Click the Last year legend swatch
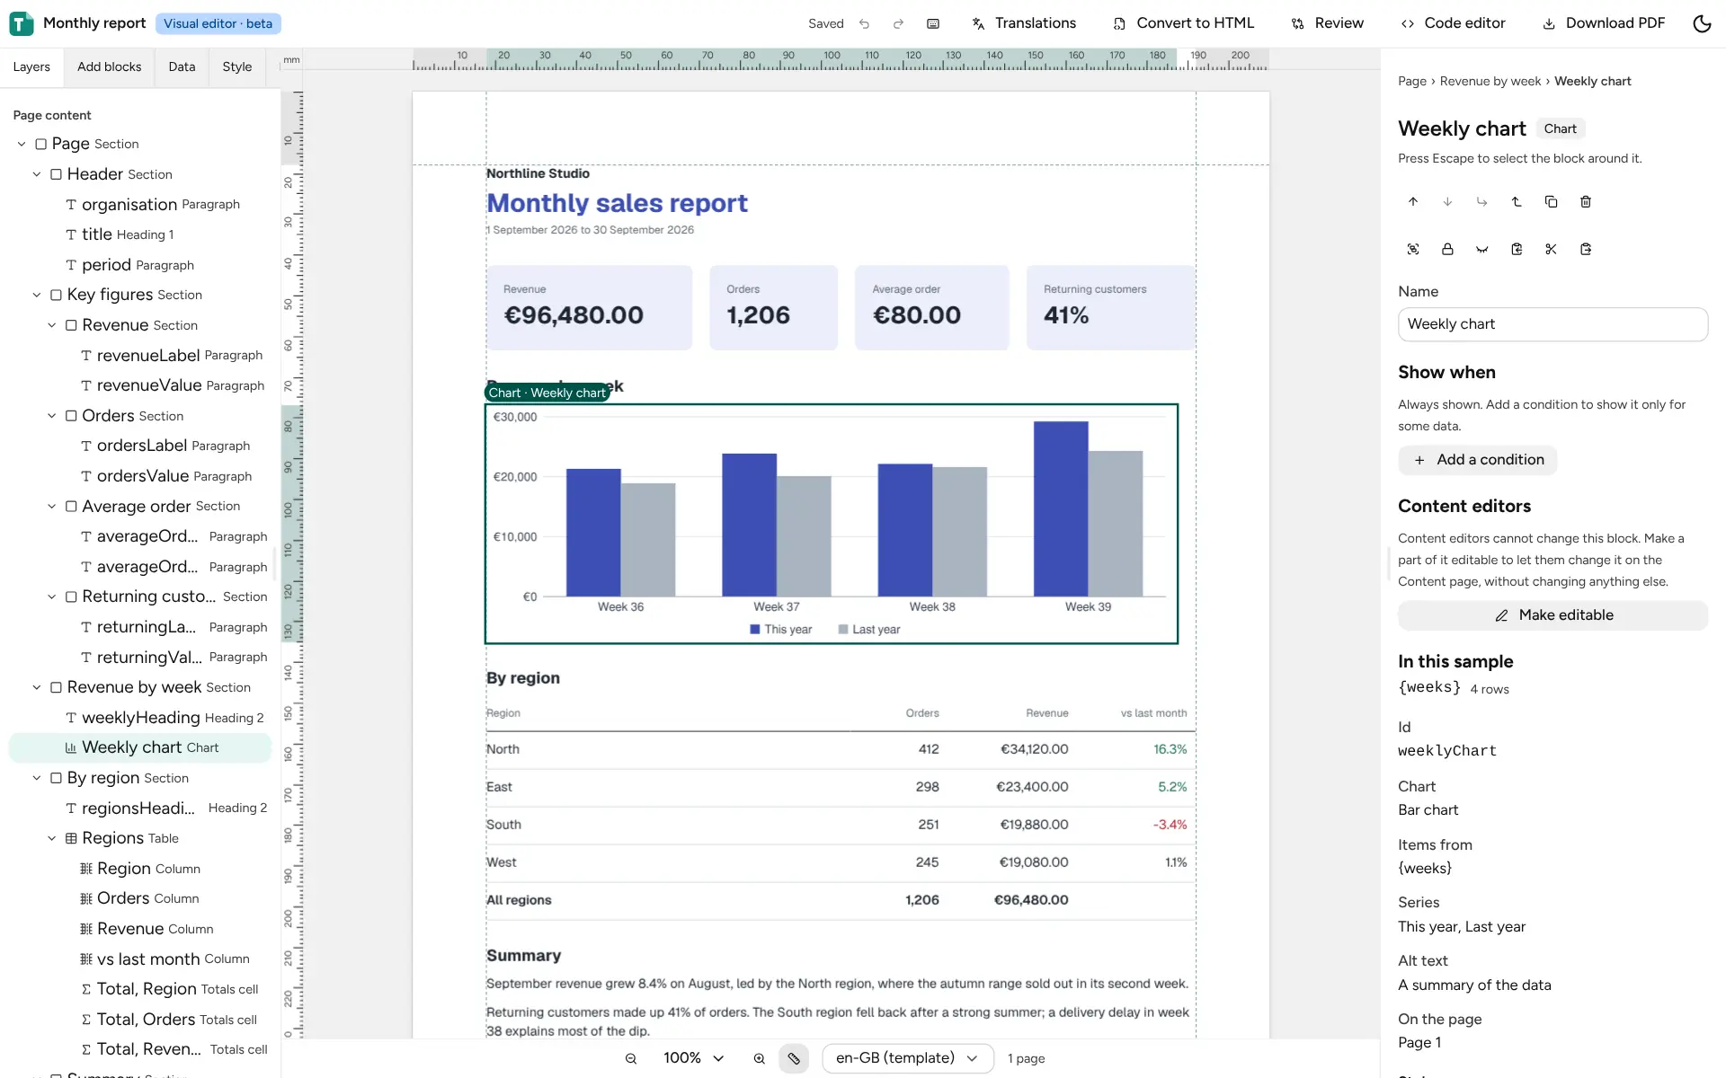Image resolution: width=1726 pixels, height=1078 pixels. click(x=843, y=630)
